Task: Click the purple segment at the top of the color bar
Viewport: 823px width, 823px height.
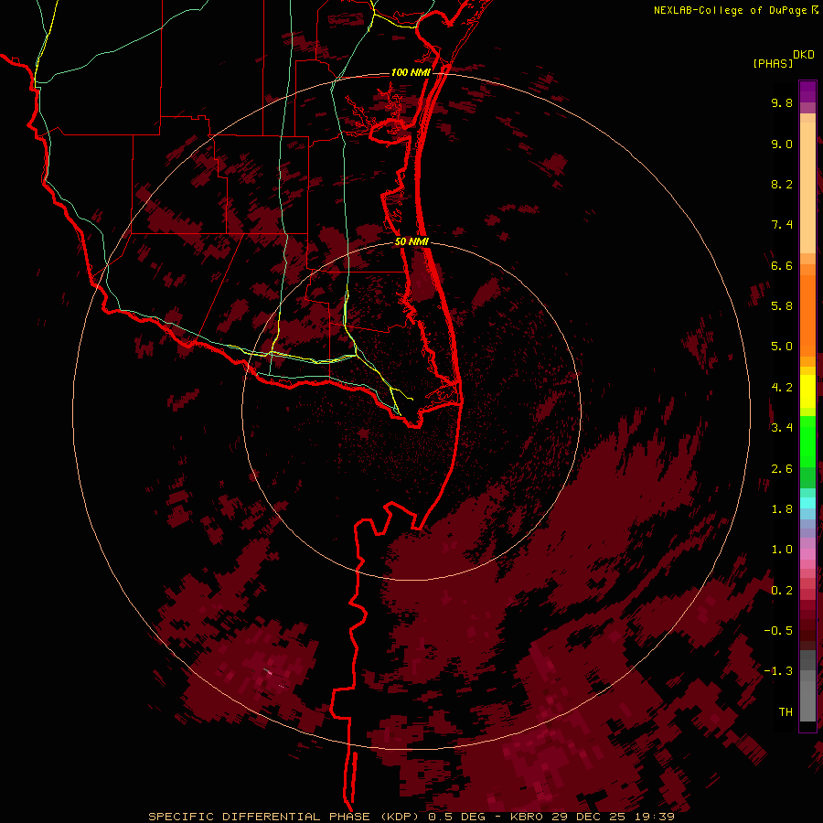Action: pos(807,91)
